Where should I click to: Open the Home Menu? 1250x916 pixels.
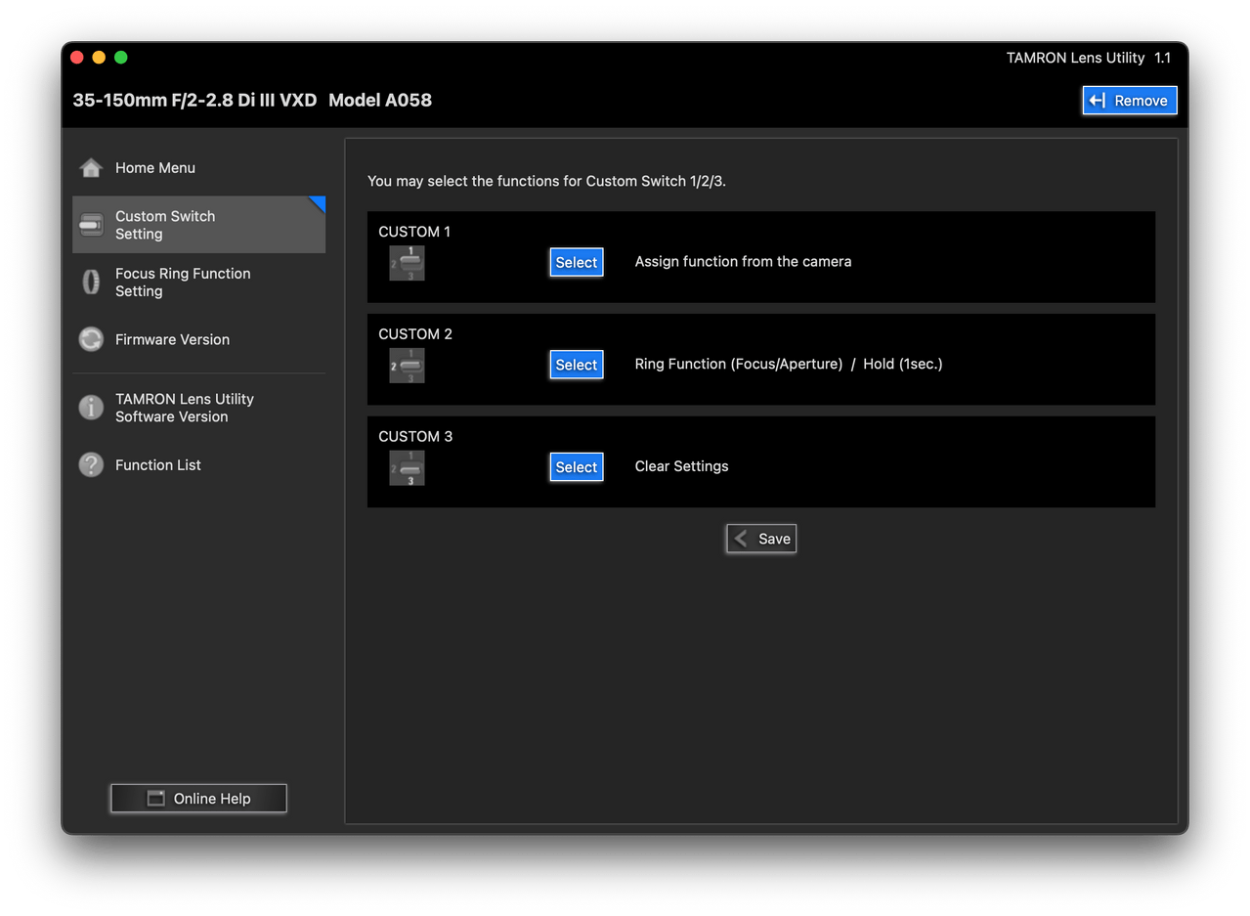(199, 168)
